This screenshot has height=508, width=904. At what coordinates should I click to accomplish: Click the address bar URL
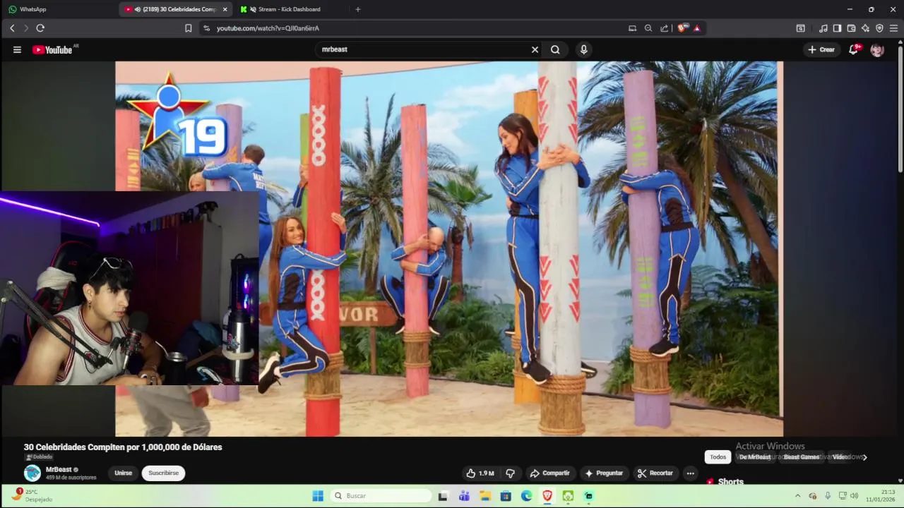268,28
